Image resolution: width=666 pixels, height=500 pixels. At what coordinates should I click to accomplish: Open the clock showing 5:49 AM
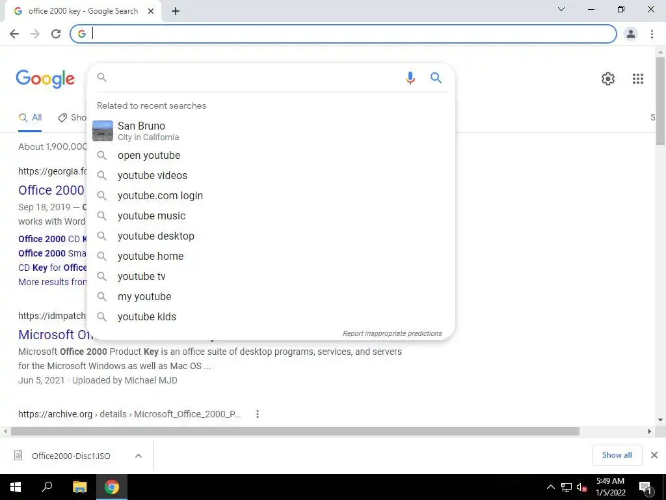pos(610,487)
